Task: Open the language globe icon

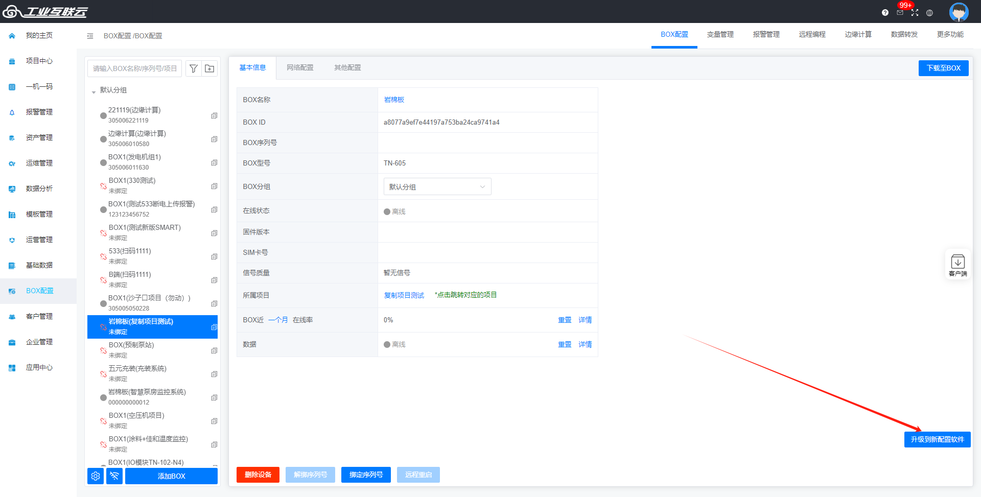Action: [x=929, y=13]
